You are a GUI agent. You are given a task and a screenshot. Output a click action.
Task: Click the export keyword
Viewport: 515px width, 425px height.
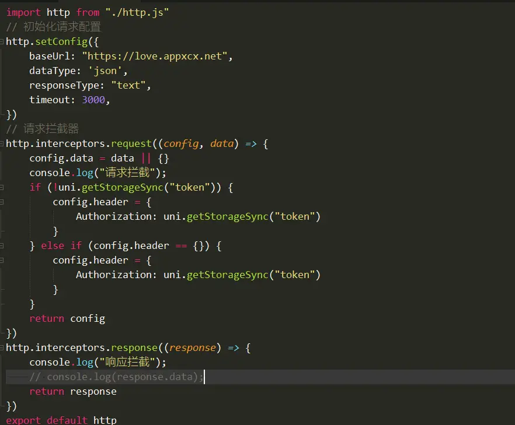tap(23, 420)
